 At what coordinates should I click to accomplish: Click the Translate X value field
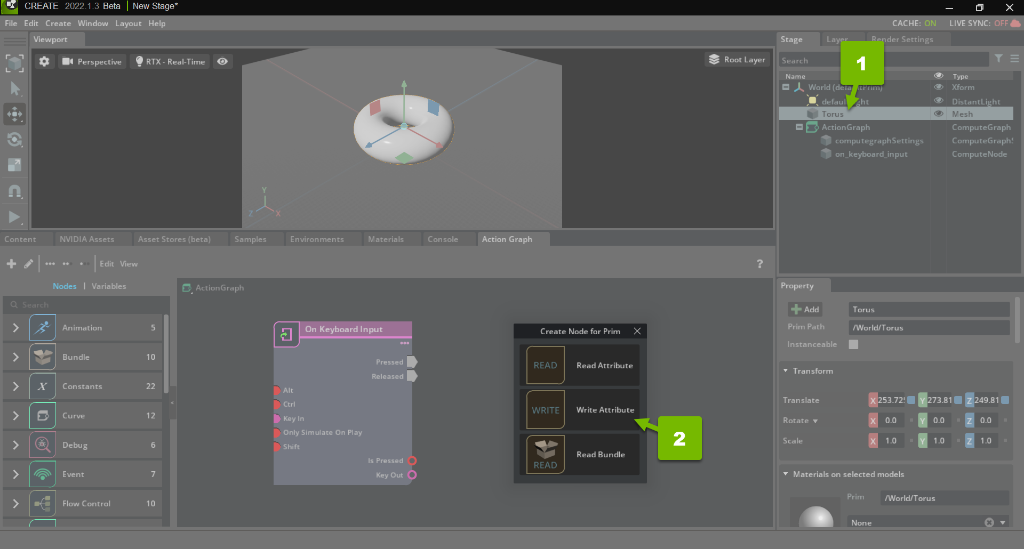click(x=891, y=400)
